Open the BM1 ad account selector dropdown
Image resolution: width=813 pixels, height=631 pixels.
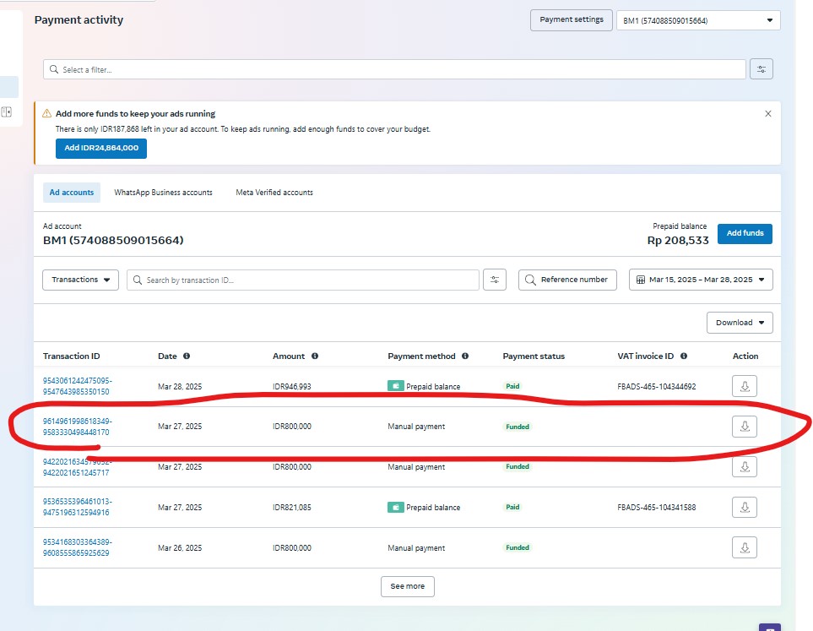[x=698, y=20]
